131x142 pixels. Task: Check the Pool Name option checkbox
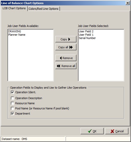click(12, 108)
